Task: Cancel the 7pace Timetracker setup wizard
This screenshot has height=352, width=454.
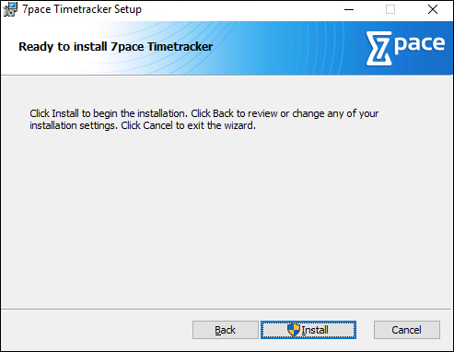Action: tap(406, 330)
